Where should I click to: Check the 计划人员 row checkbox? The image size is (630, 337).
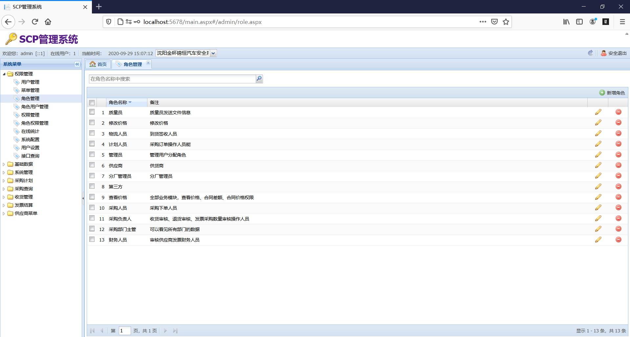(x=92, y=144)
